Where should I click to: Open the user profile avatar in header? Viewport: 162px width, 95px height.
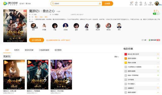click(x=157, y=4)
